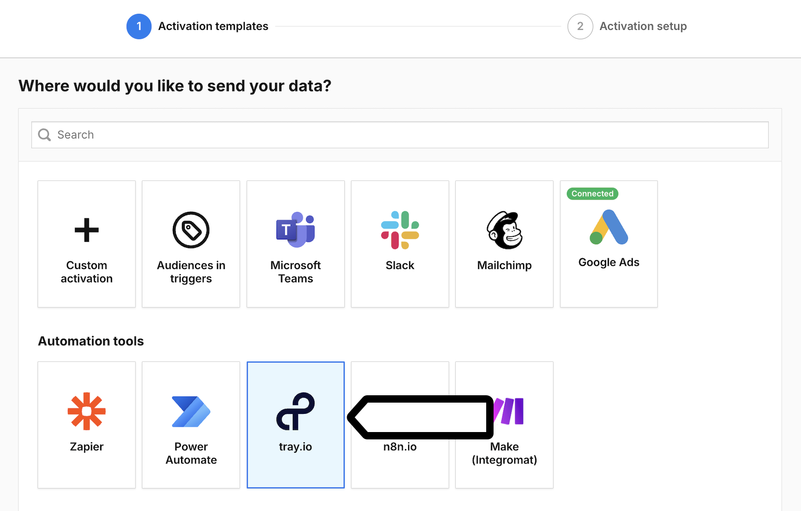Select the 'Custom activation' label
This screenshot has width=801, height=511.
tap(86, 272)
